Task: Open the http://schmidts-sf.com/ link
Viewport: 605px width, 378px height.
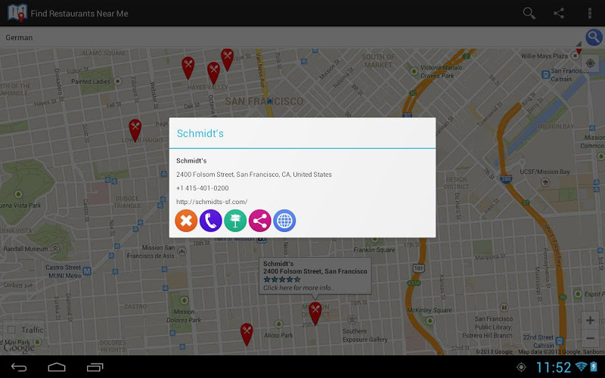Action: point(212,202)
